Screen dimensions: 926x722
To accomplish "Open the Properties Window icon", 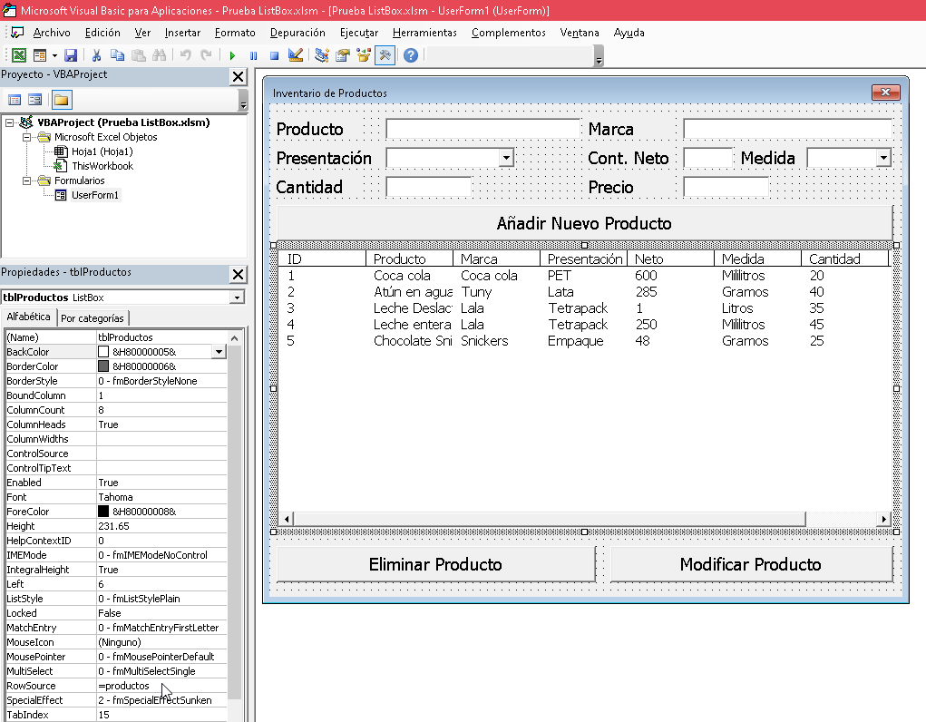I will [343, 55].
